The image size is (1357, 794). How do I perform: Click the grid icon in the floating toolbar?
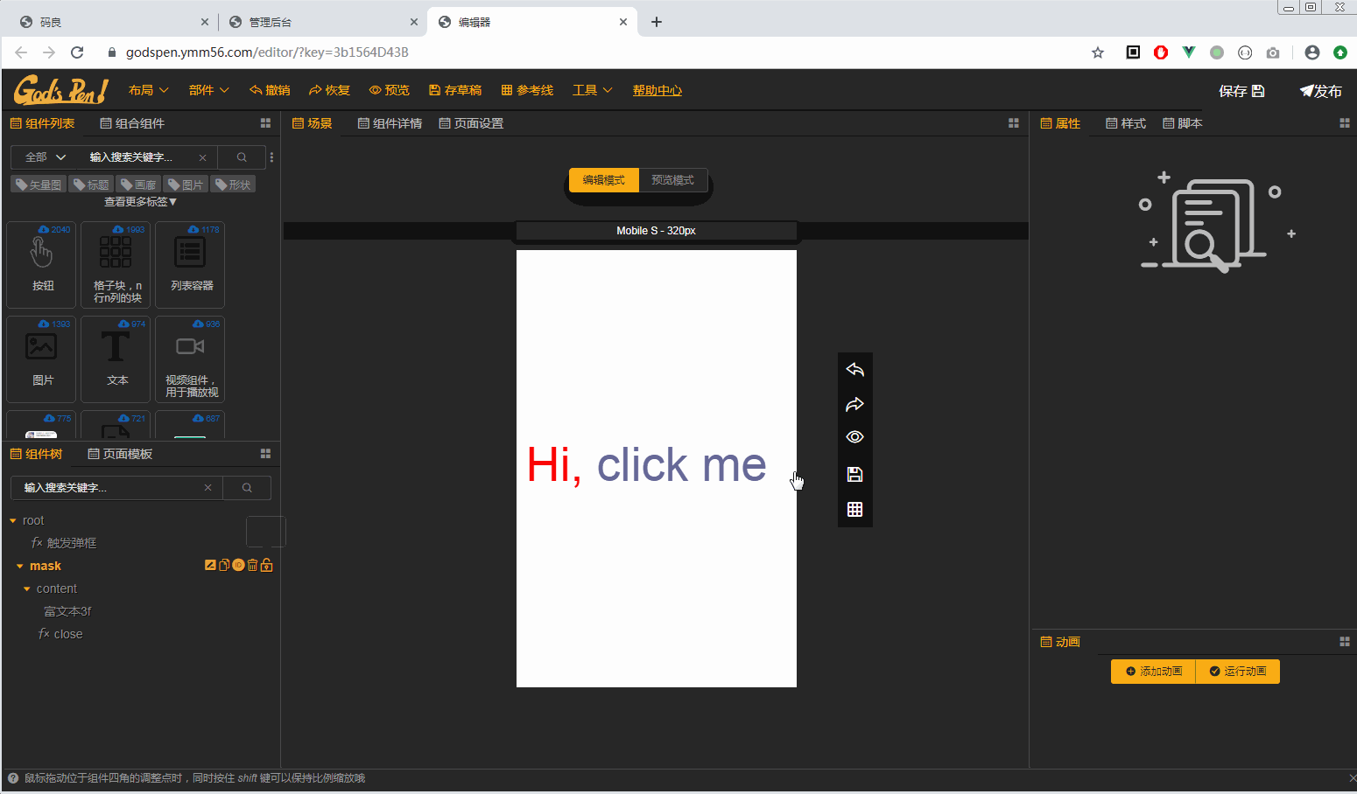coord(854,508)
